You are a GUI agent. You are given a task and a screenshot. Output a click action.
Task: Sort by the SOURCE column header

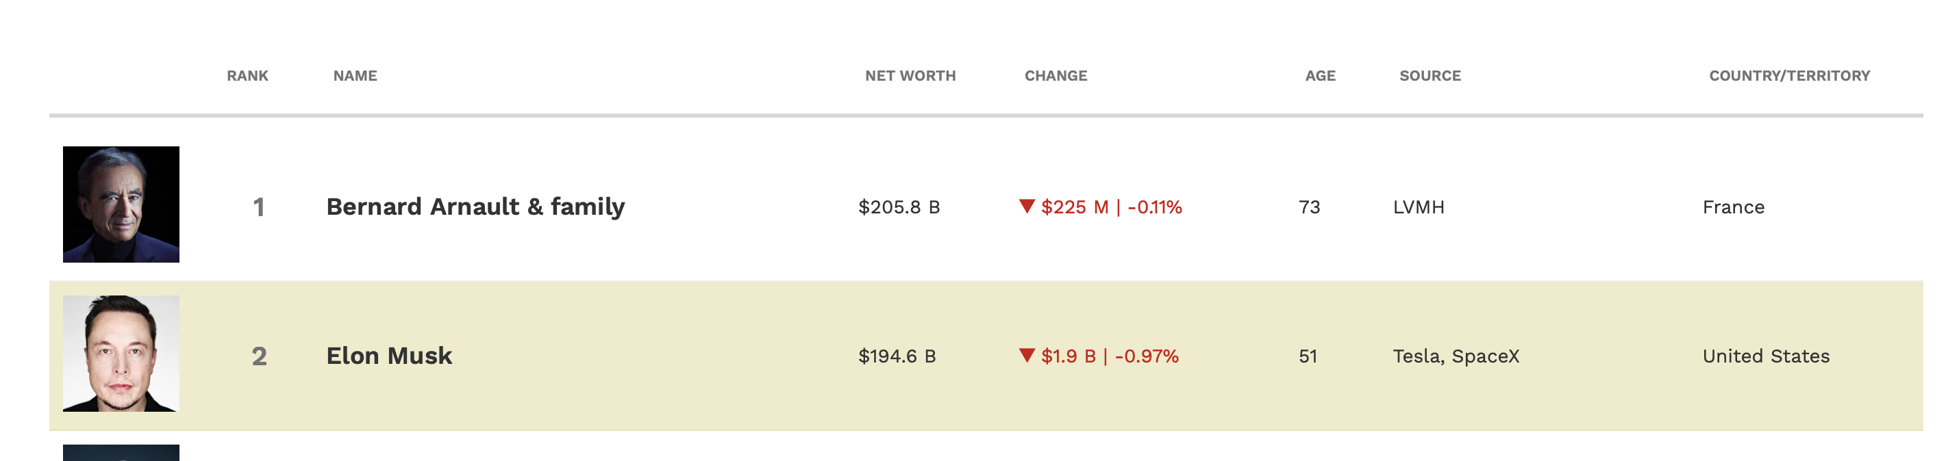pyautogui.click(x=1430, y=76)
